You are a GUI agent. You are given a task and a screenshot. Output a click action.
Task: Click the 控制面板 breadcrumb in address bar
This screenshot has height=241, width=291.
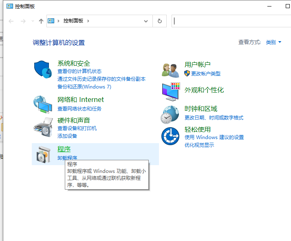pos(73,21)
